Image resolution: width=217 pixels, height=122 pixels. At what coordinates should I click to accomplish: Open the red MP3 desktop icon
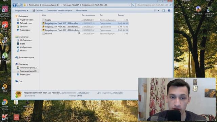point(16,117)
